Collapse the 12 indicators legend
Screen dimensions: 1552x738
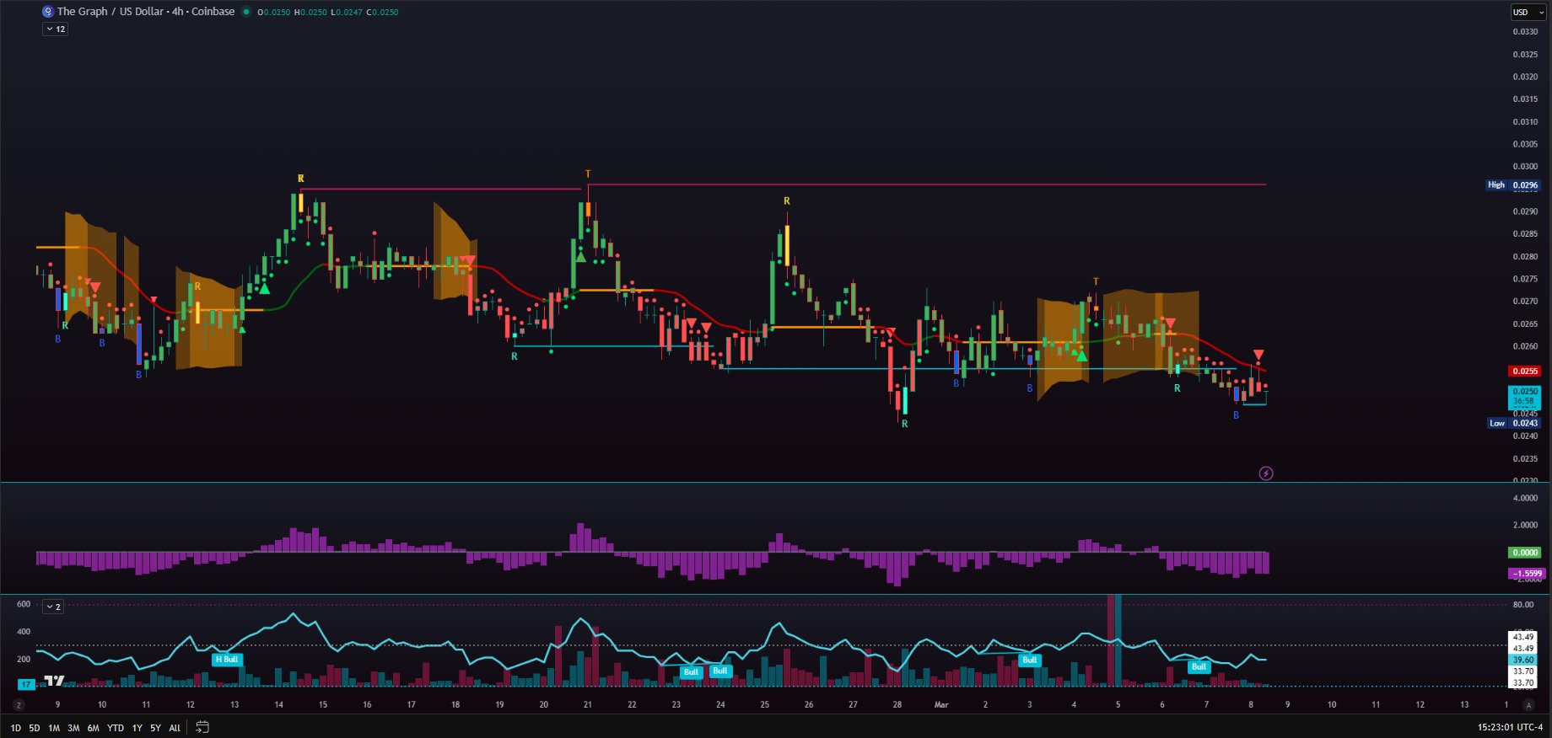56,29
